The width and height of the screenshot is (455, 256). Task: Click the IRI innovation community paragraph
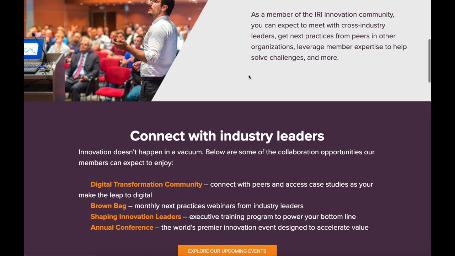click(329, 36)
